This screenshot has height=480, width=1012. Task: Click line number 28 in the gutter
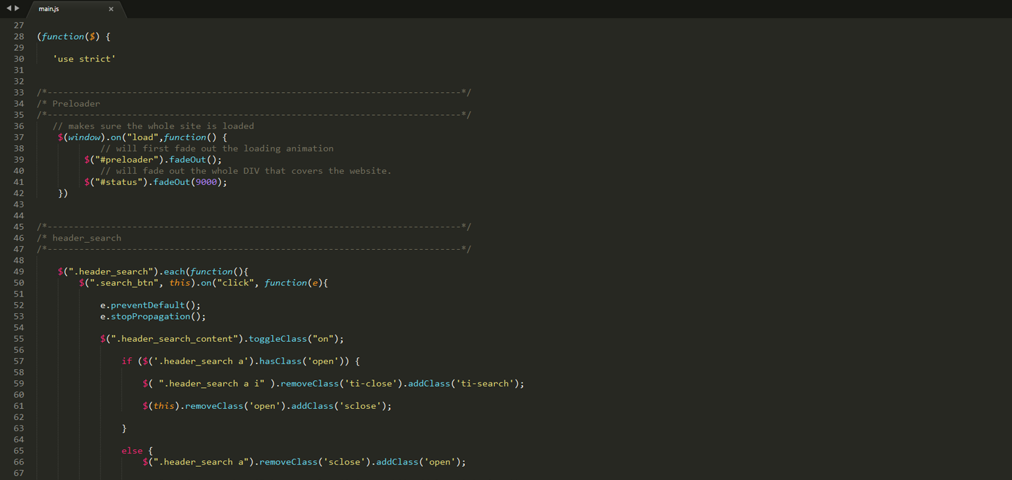[x=18, y=36]
